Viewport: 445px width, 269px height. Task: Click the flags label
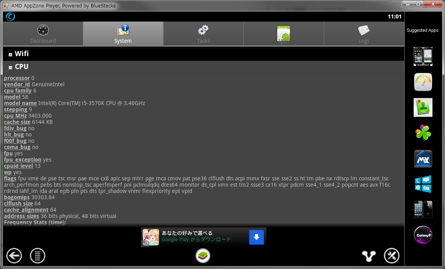[x=10, y=178]
